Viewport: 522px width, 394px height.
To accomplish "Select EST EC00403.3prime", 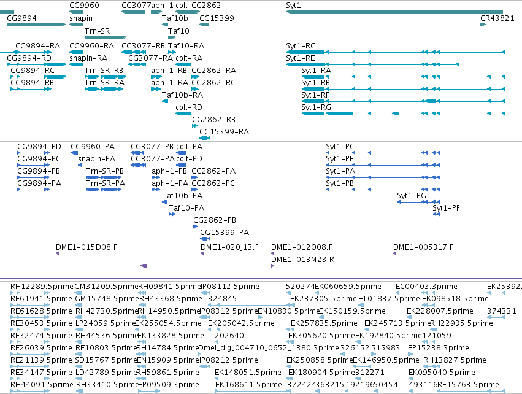I will pyautogui.click(x=426, y=287).
